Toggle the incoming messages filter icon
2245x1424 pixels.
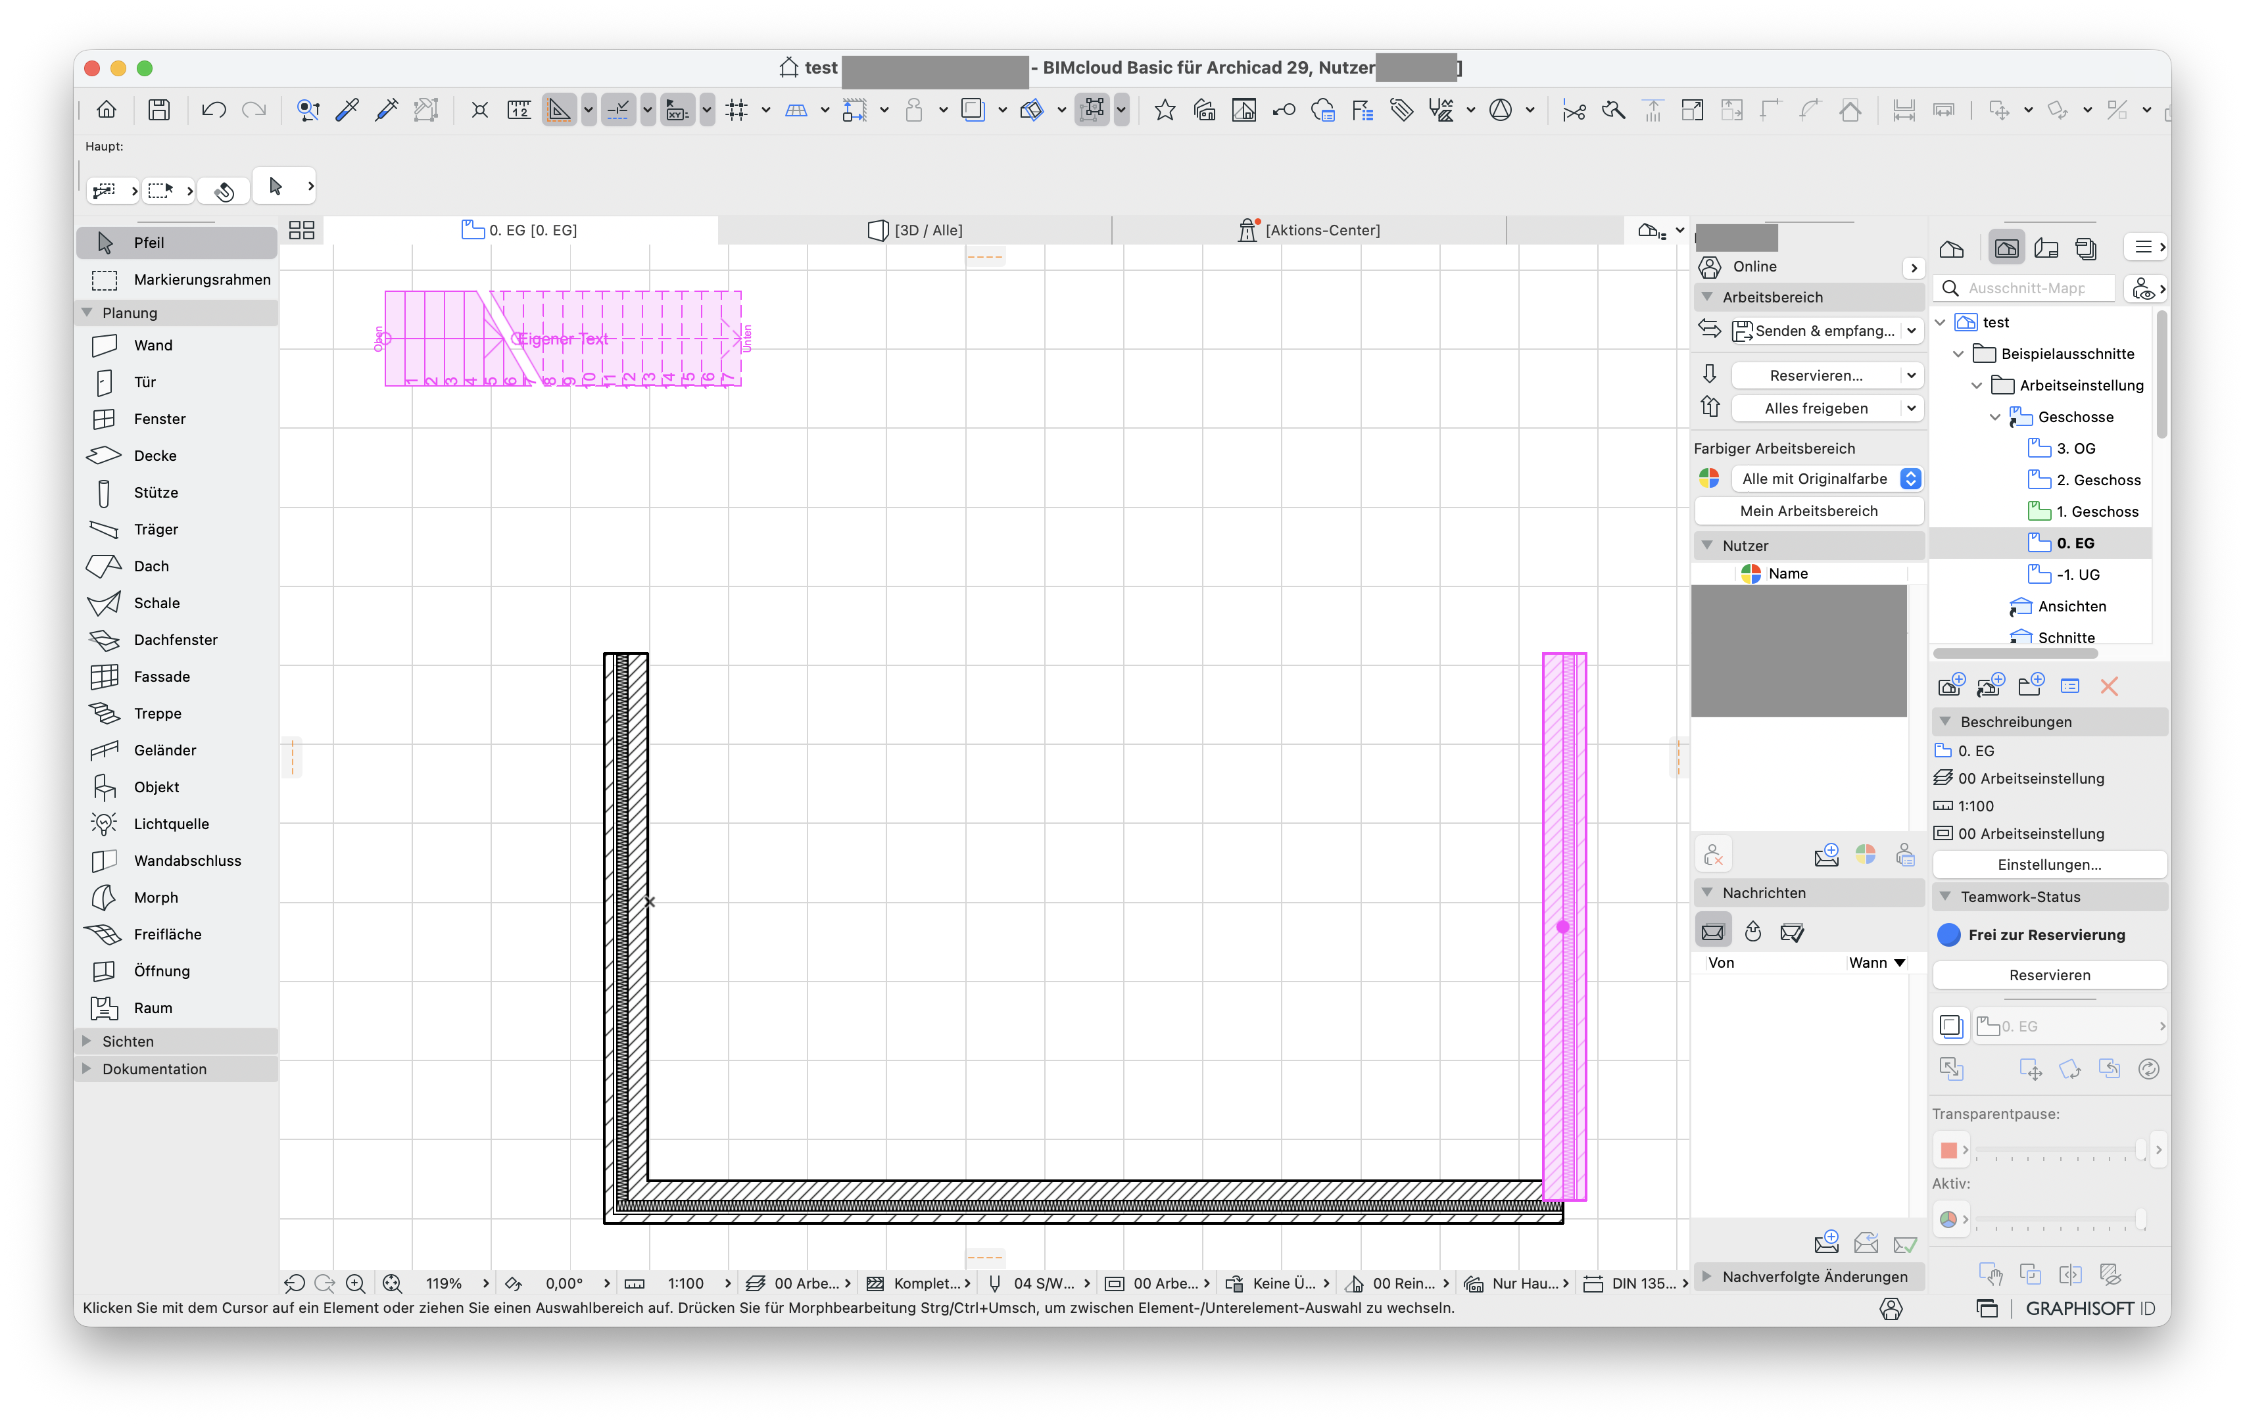click(x=1712, y=931)
